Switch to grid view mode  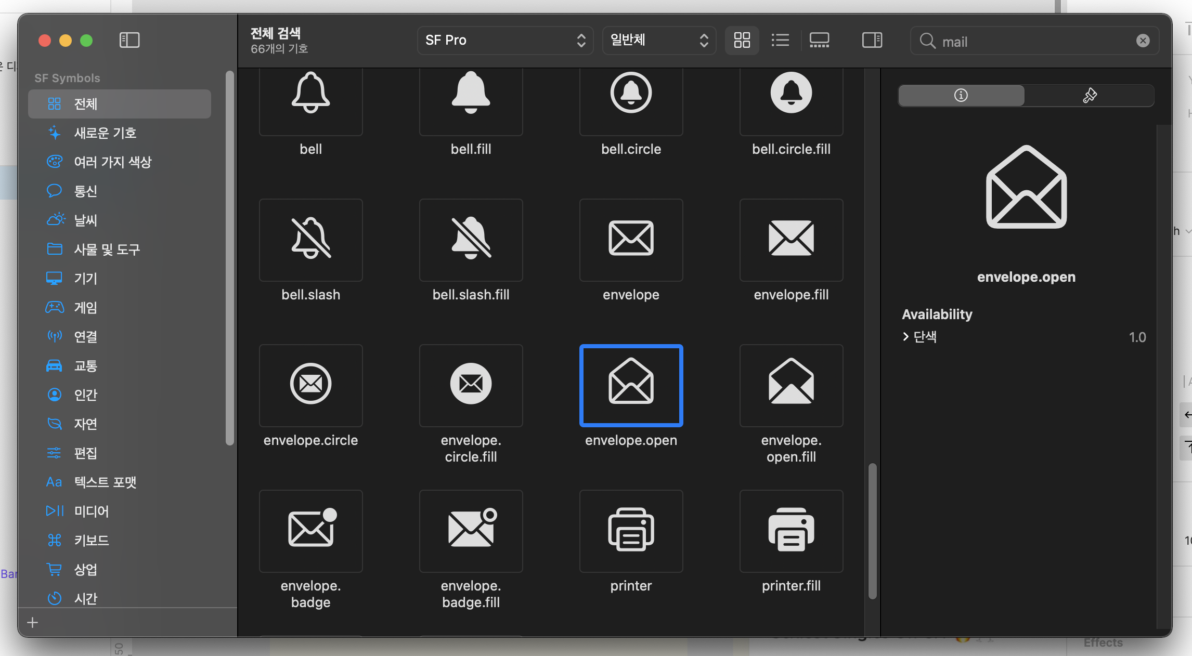(742, 40)
